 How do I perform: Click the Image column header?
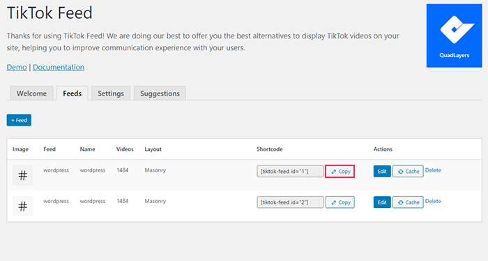20,149
